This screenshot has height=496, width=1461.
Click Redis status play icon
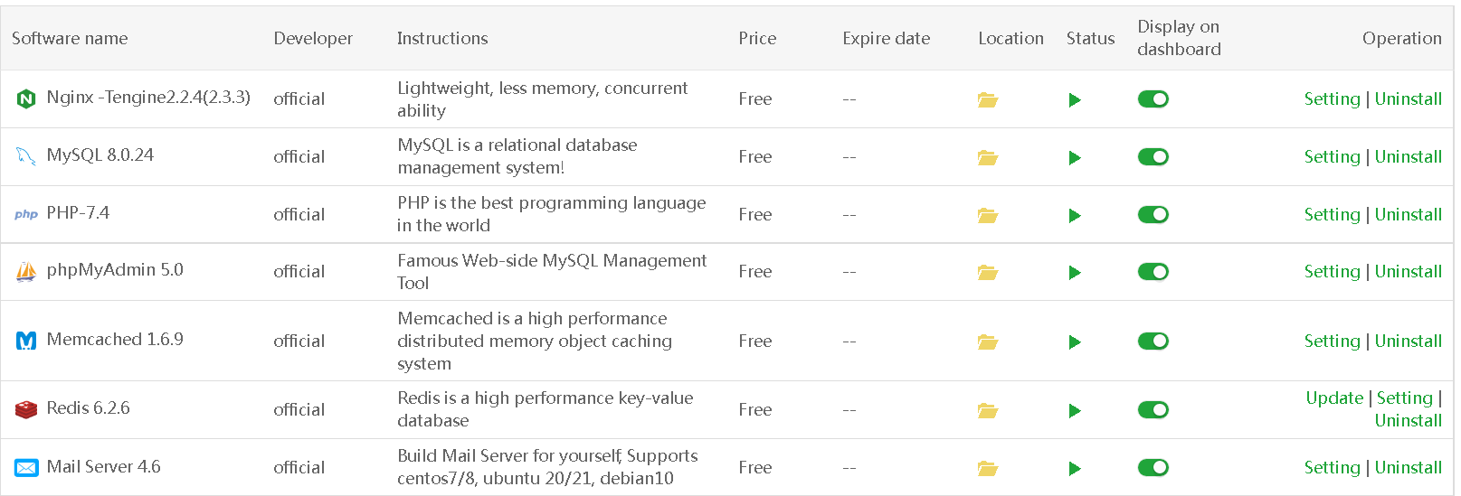[1074, 410]
